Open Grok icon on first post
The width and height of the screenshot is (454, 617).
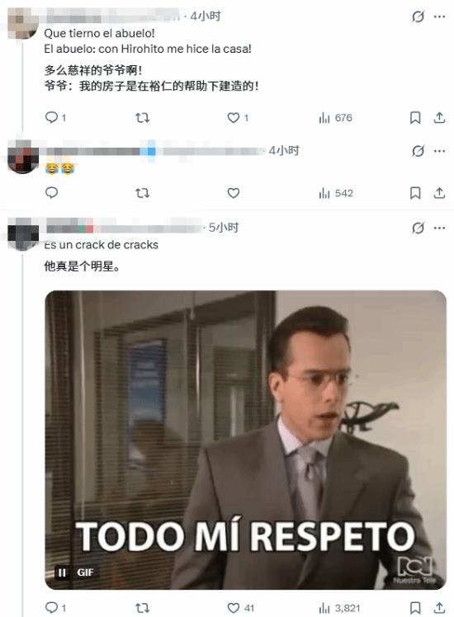(418, 16)
